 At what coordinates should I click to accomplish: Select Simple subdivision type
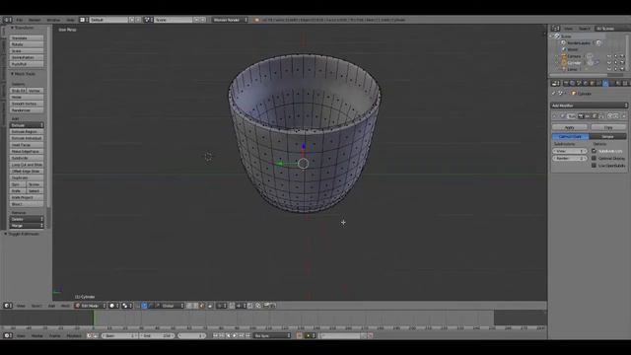(607, 136)
